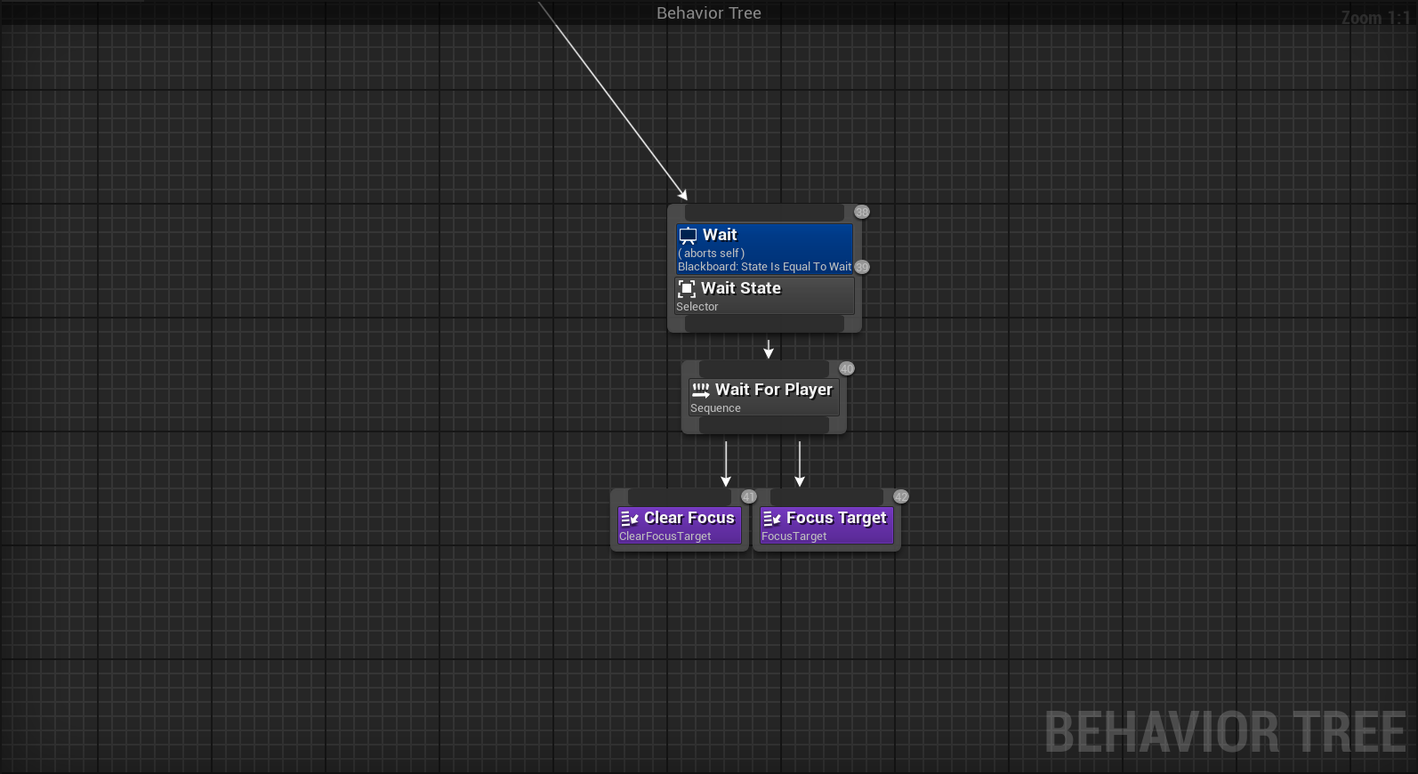Click the Wait State selector icon

(687, 288)
